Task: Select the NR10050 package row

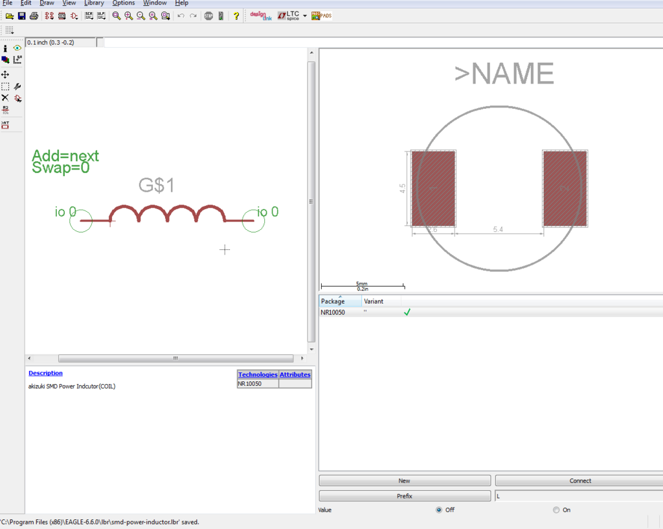Action: pyautogui.click(x=491, y=312)
